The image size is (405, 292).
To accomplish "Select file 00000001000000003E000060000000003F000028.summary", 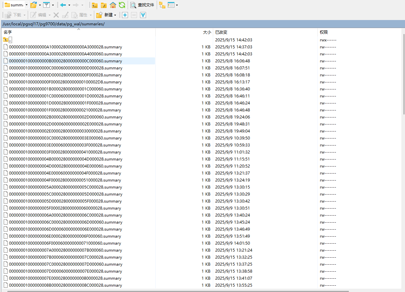I will point(65,145).
